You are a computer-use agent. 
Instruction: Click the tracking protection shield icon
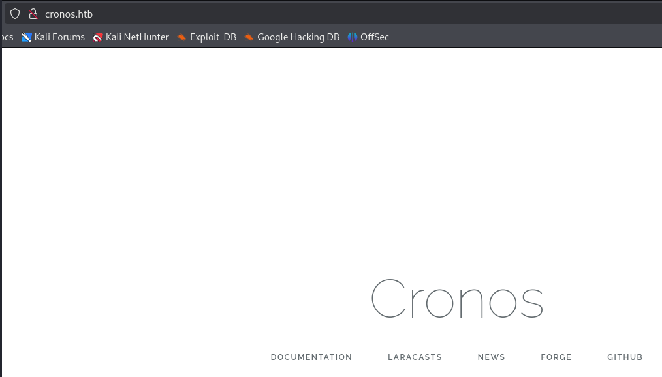(14, 14)
